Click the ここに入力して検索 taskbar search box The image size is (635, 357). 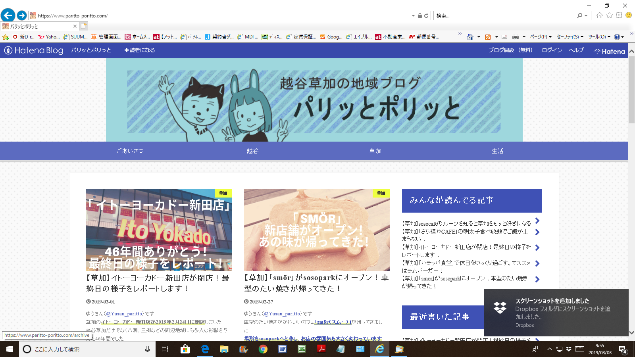(87, 349)
